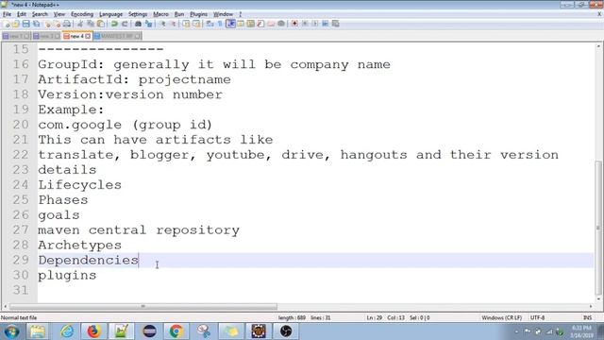Click the Zoom Out toolbar icon

pyautogui.click(x=173, y=24)
